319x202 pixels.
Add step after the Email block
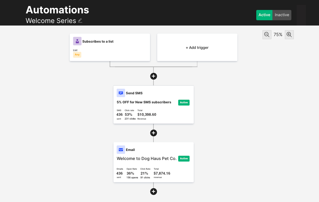[153, 191]
